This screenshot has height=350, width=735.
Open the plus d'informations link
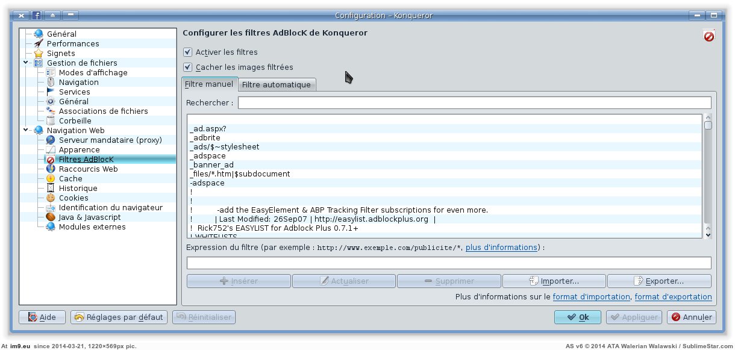point(501,248)
